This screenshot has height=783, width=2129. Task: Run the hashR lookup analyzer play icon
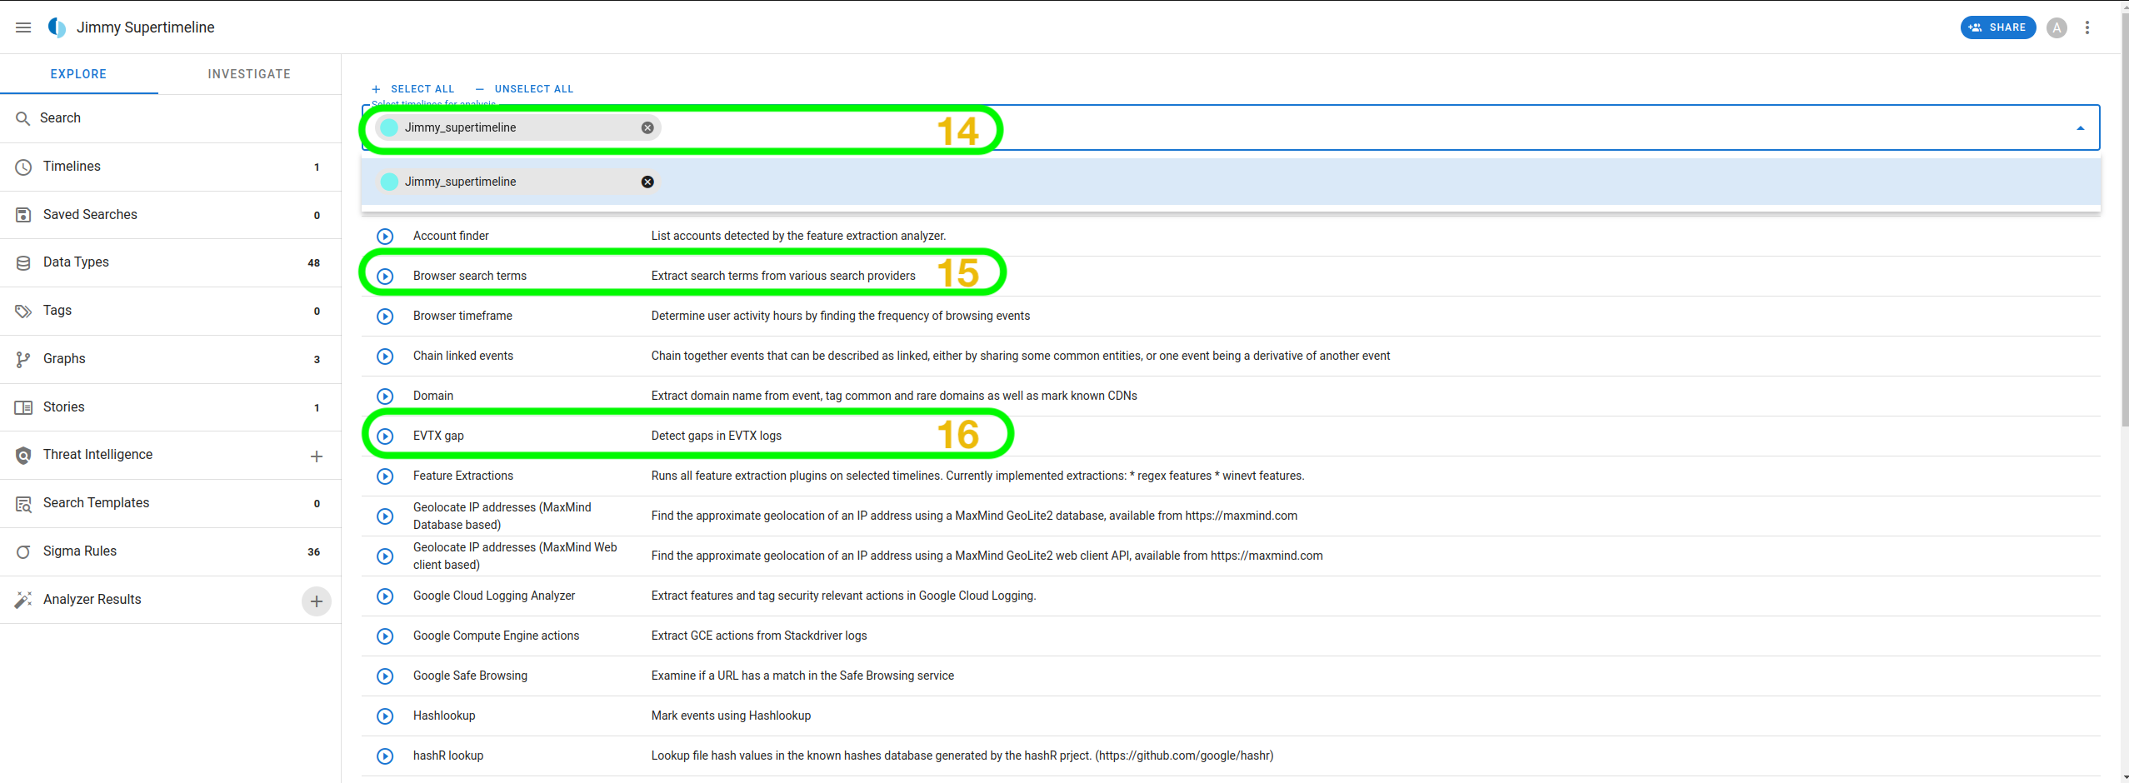pos(385,756)
